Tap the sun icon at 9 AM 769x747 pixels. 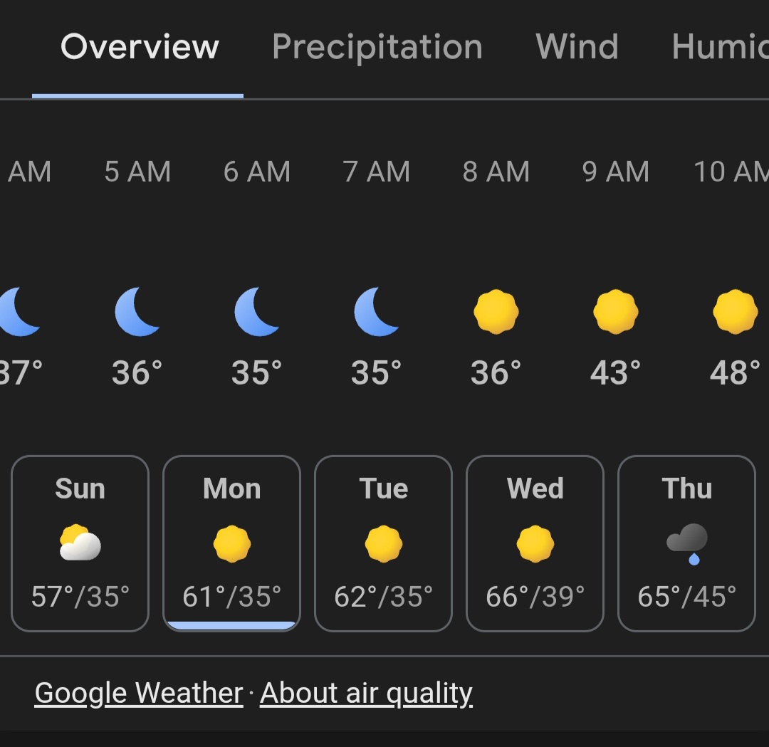pyautogui.click(x=616, y=312)
